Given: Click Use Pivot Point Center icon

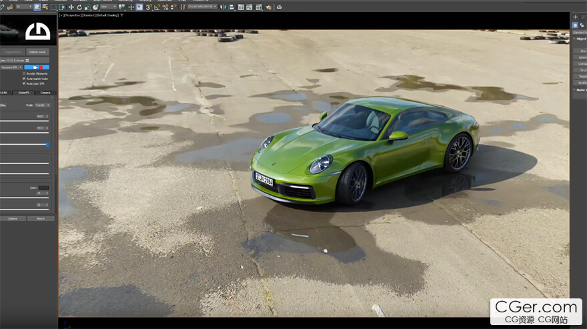Looking at the screenshot, I should (121, 7).
